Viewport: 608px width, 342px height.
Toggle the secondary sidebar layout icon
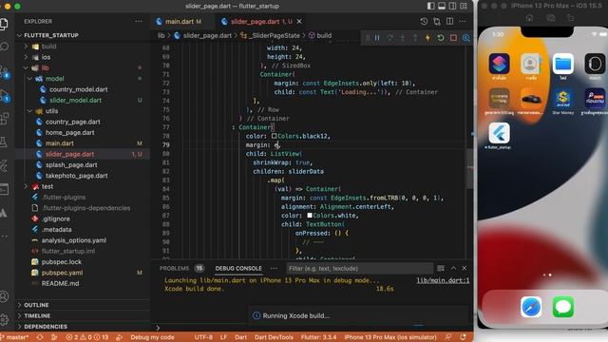452,6
